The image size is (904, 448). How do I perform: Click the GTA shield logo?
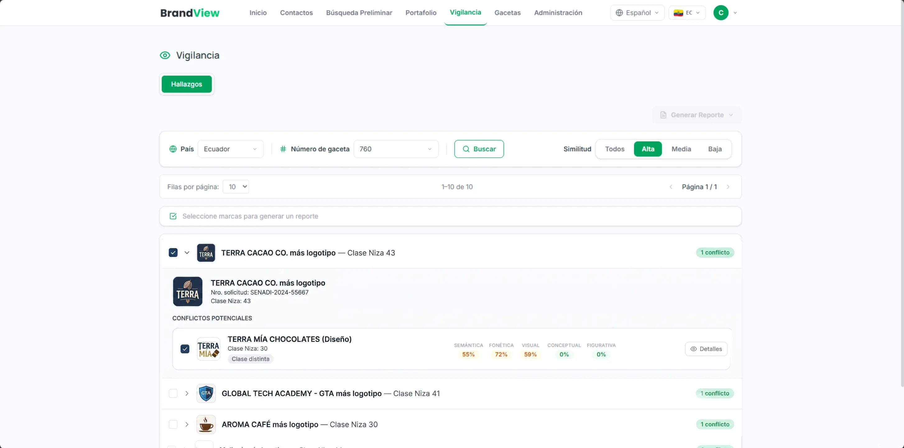[206, 393]
